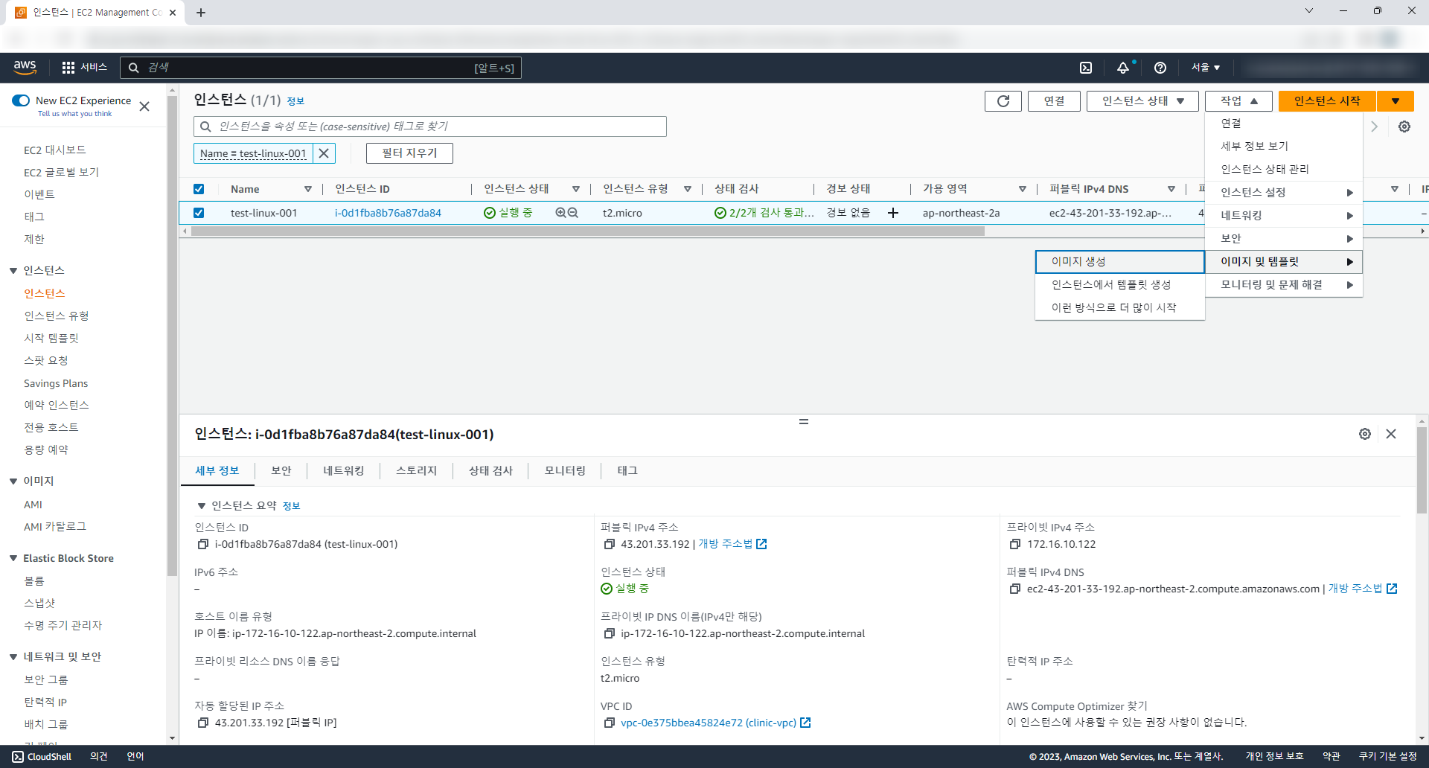Open VPC external link icon
This screenshot has height=768, width=1429.
[805, 723]
